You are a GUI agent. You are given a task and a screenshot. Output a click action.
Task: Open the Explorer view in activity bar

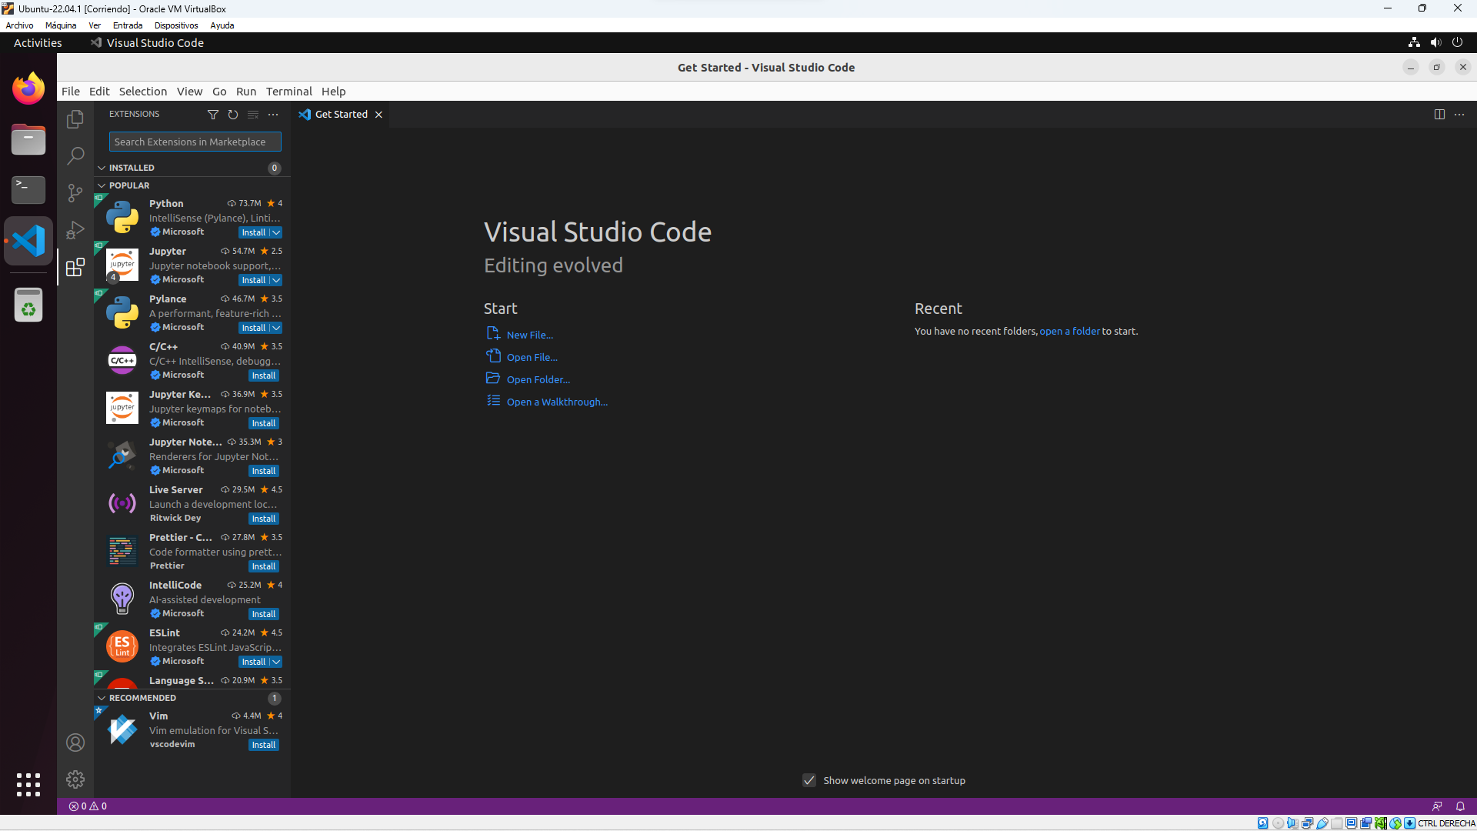(75, 119)
